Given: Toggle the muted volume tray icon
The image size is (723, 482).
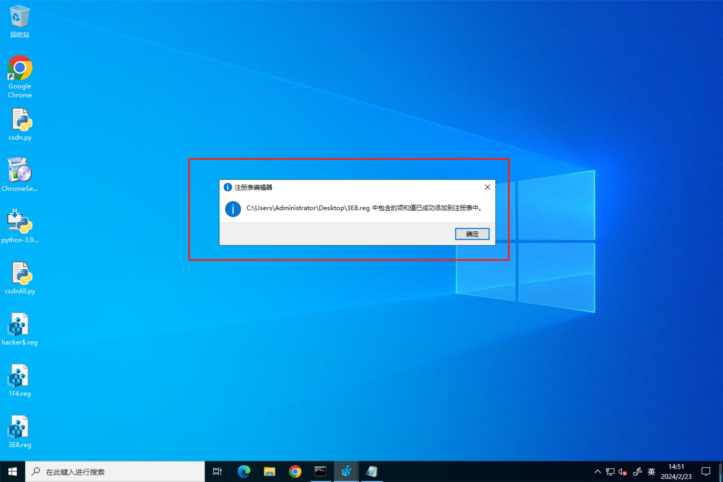Looking at the screenshot, I should point(623,472).
